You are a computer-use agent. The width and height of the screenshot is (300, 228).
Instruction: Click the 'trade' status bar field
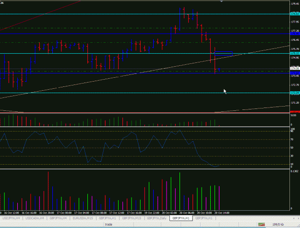click(108, 225)
